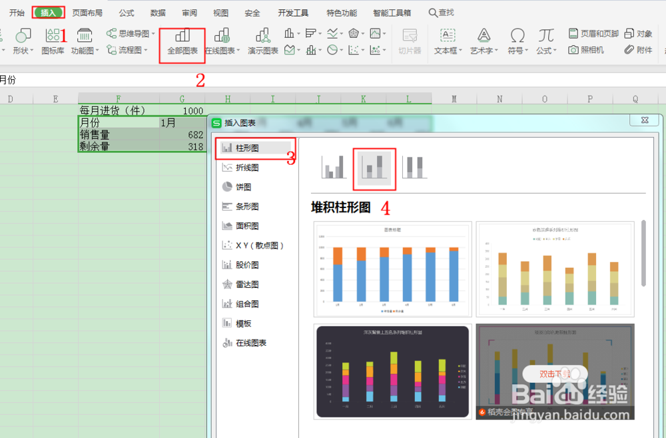Insert bubble chart from ribbon icon

click(375, 50)
